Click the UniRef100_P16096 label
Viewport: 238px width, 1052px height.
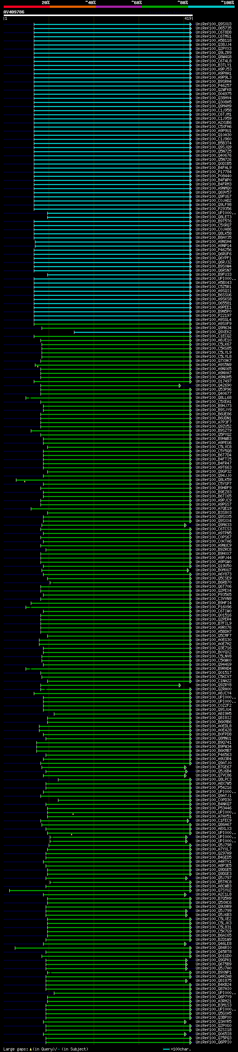pyautogui.click(x=213, y=607)
